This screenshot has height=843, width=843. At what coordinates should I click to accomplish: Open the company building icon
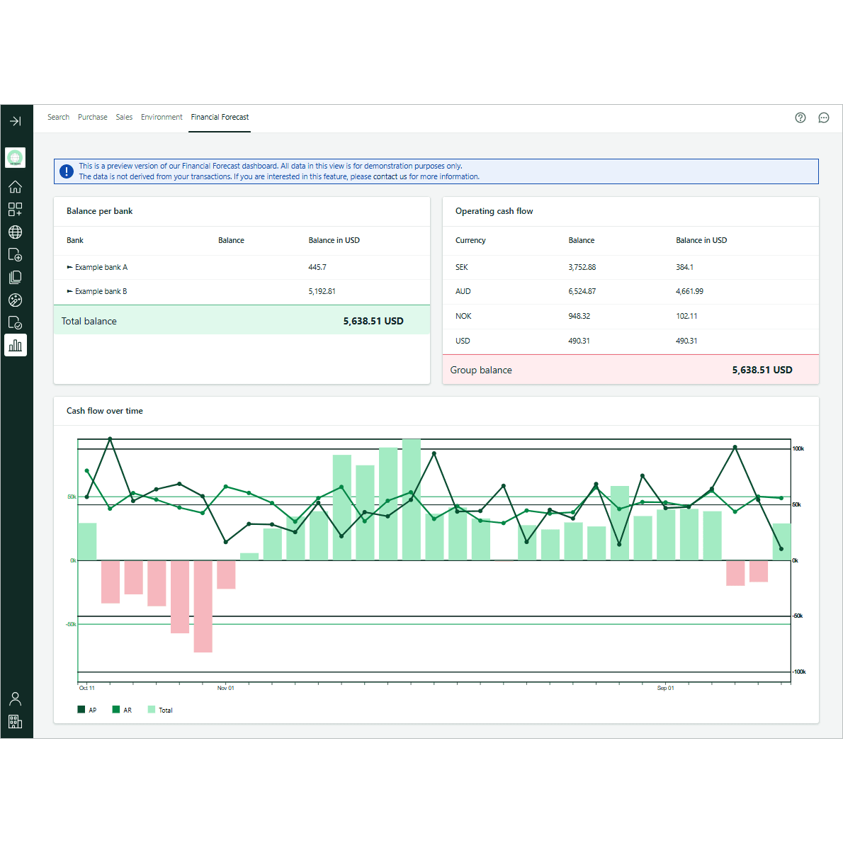click(x=16, y=722)
